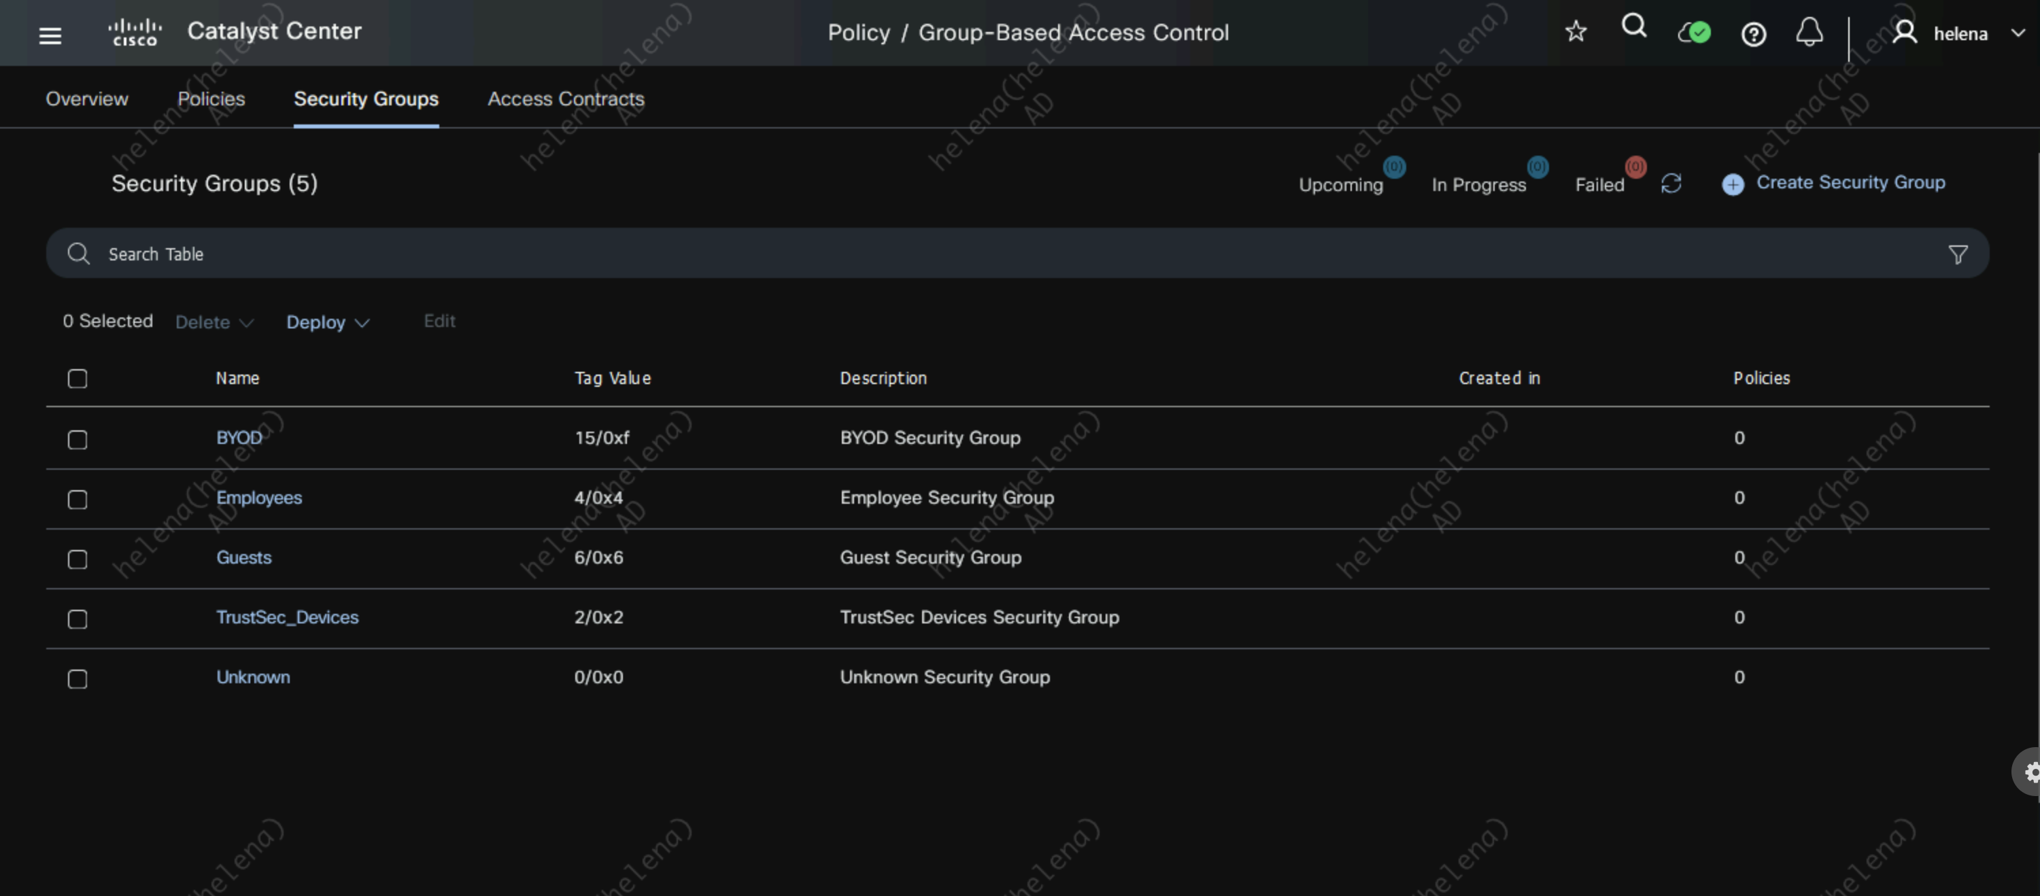The width and height of the screenshot is (2040, 896).
Task: Open the help question mark icon
Action: click(x=1753, y=34)
